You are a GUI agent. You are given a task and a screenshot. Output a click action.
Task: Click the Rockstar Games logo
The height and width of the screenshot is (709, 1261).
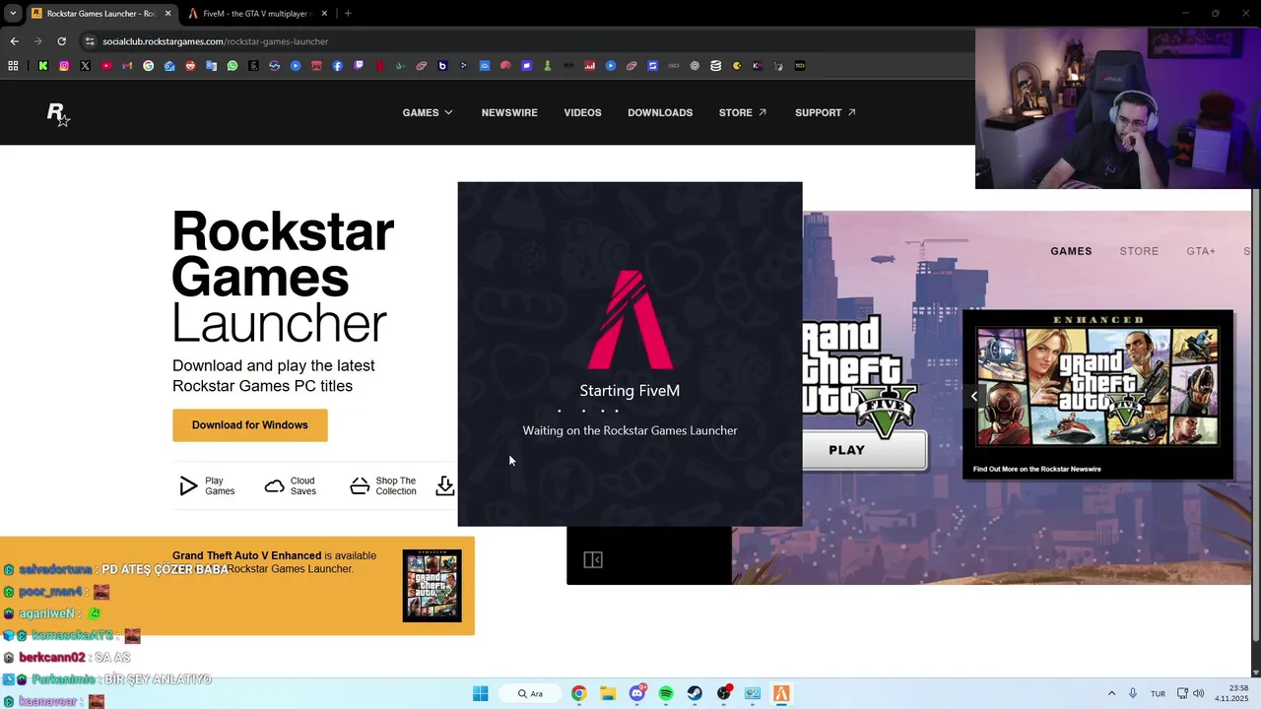(x=58, y=114)
